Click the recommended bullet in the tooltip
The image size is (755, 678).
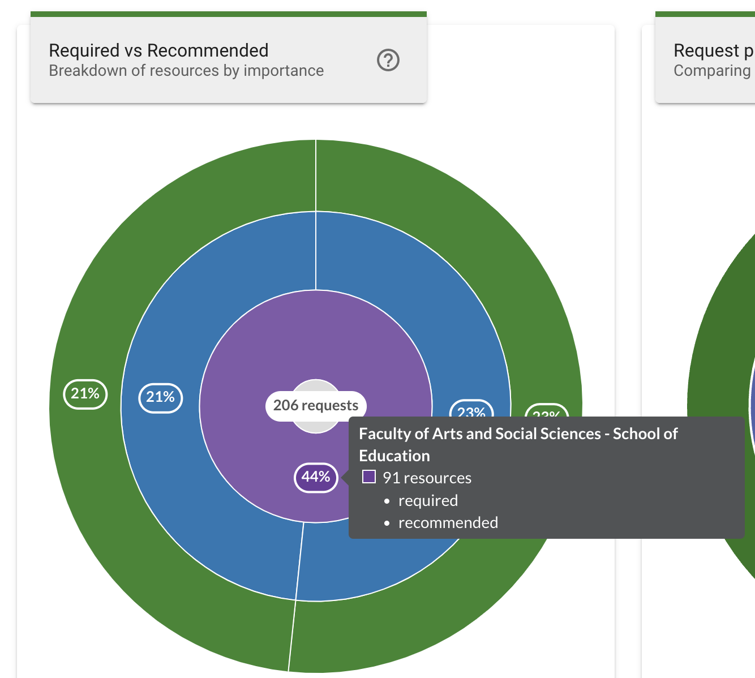448,522
